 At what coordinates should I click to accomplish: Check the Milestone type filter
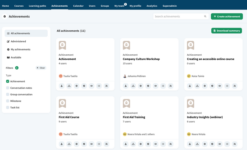point(8,101)
